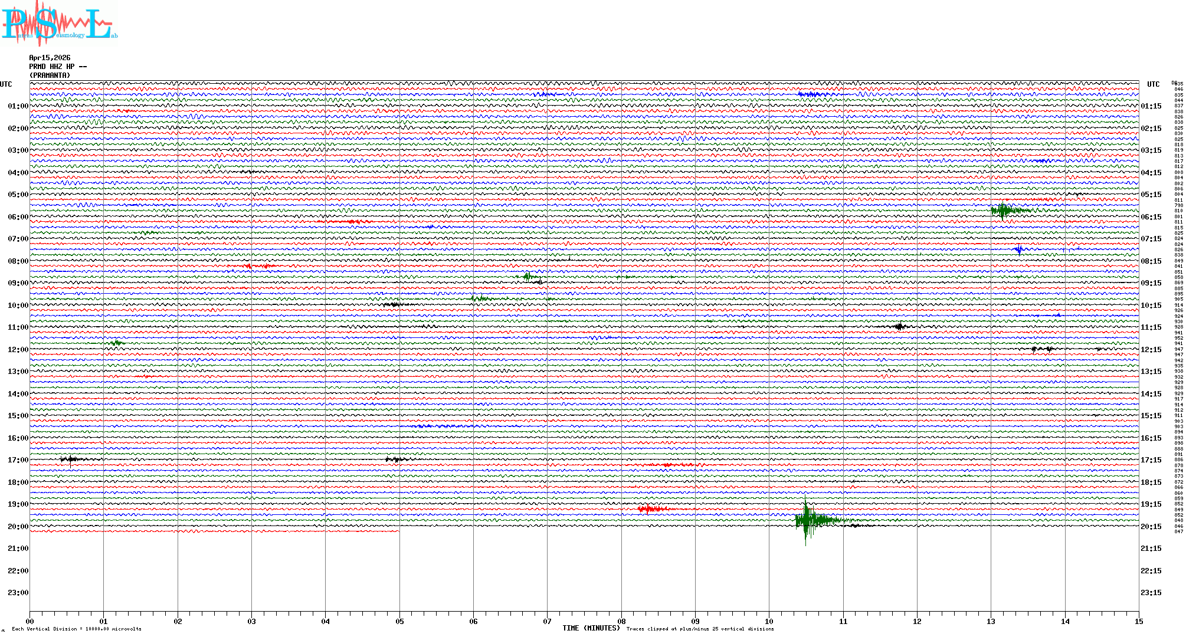
Task: Click the black event on 17:00 trace start
Action: (x=71, y=459)
